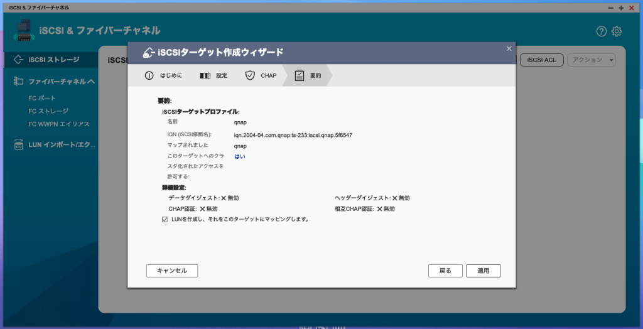Screen dimensions: 643x329
Task: Click the iSCSI & Fibre Channel app logo
Action: [x=23, y=30]
